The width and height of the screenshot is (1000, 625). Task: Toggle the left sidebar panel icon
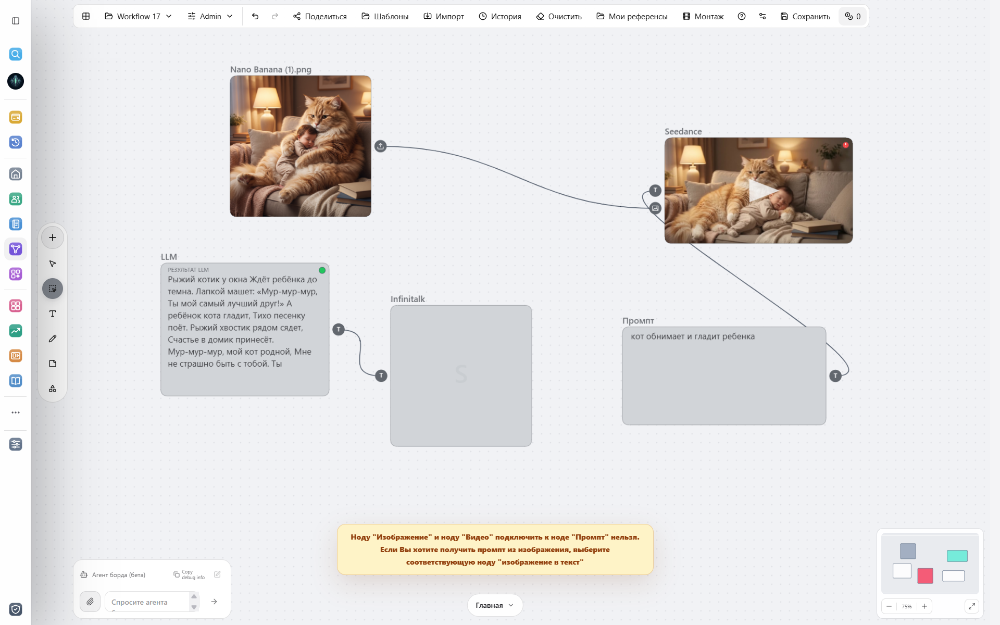16,21
